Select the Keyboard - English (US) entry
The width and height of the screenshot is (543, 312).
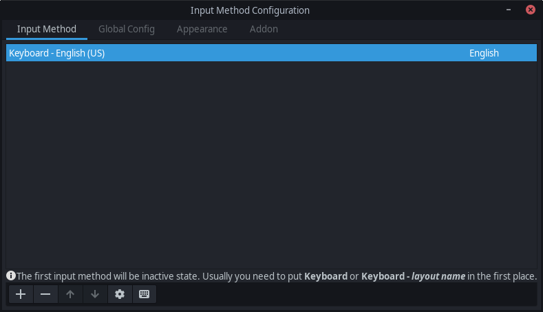click(x=57, y=53)
